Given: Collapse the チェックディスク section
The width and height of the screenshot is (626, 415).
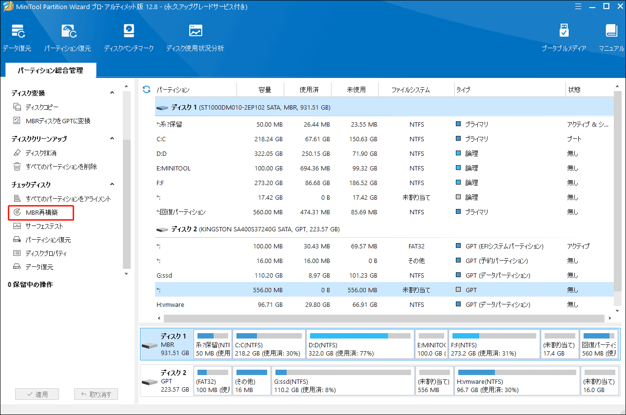Looking at the screenshot, I should (112, 185).
